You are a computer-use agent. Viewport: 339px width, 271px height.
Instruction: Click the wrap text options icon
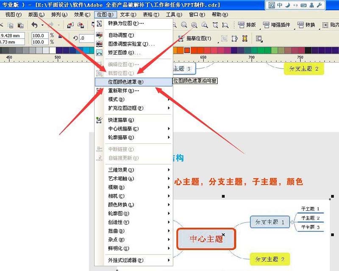pos(259,39)
